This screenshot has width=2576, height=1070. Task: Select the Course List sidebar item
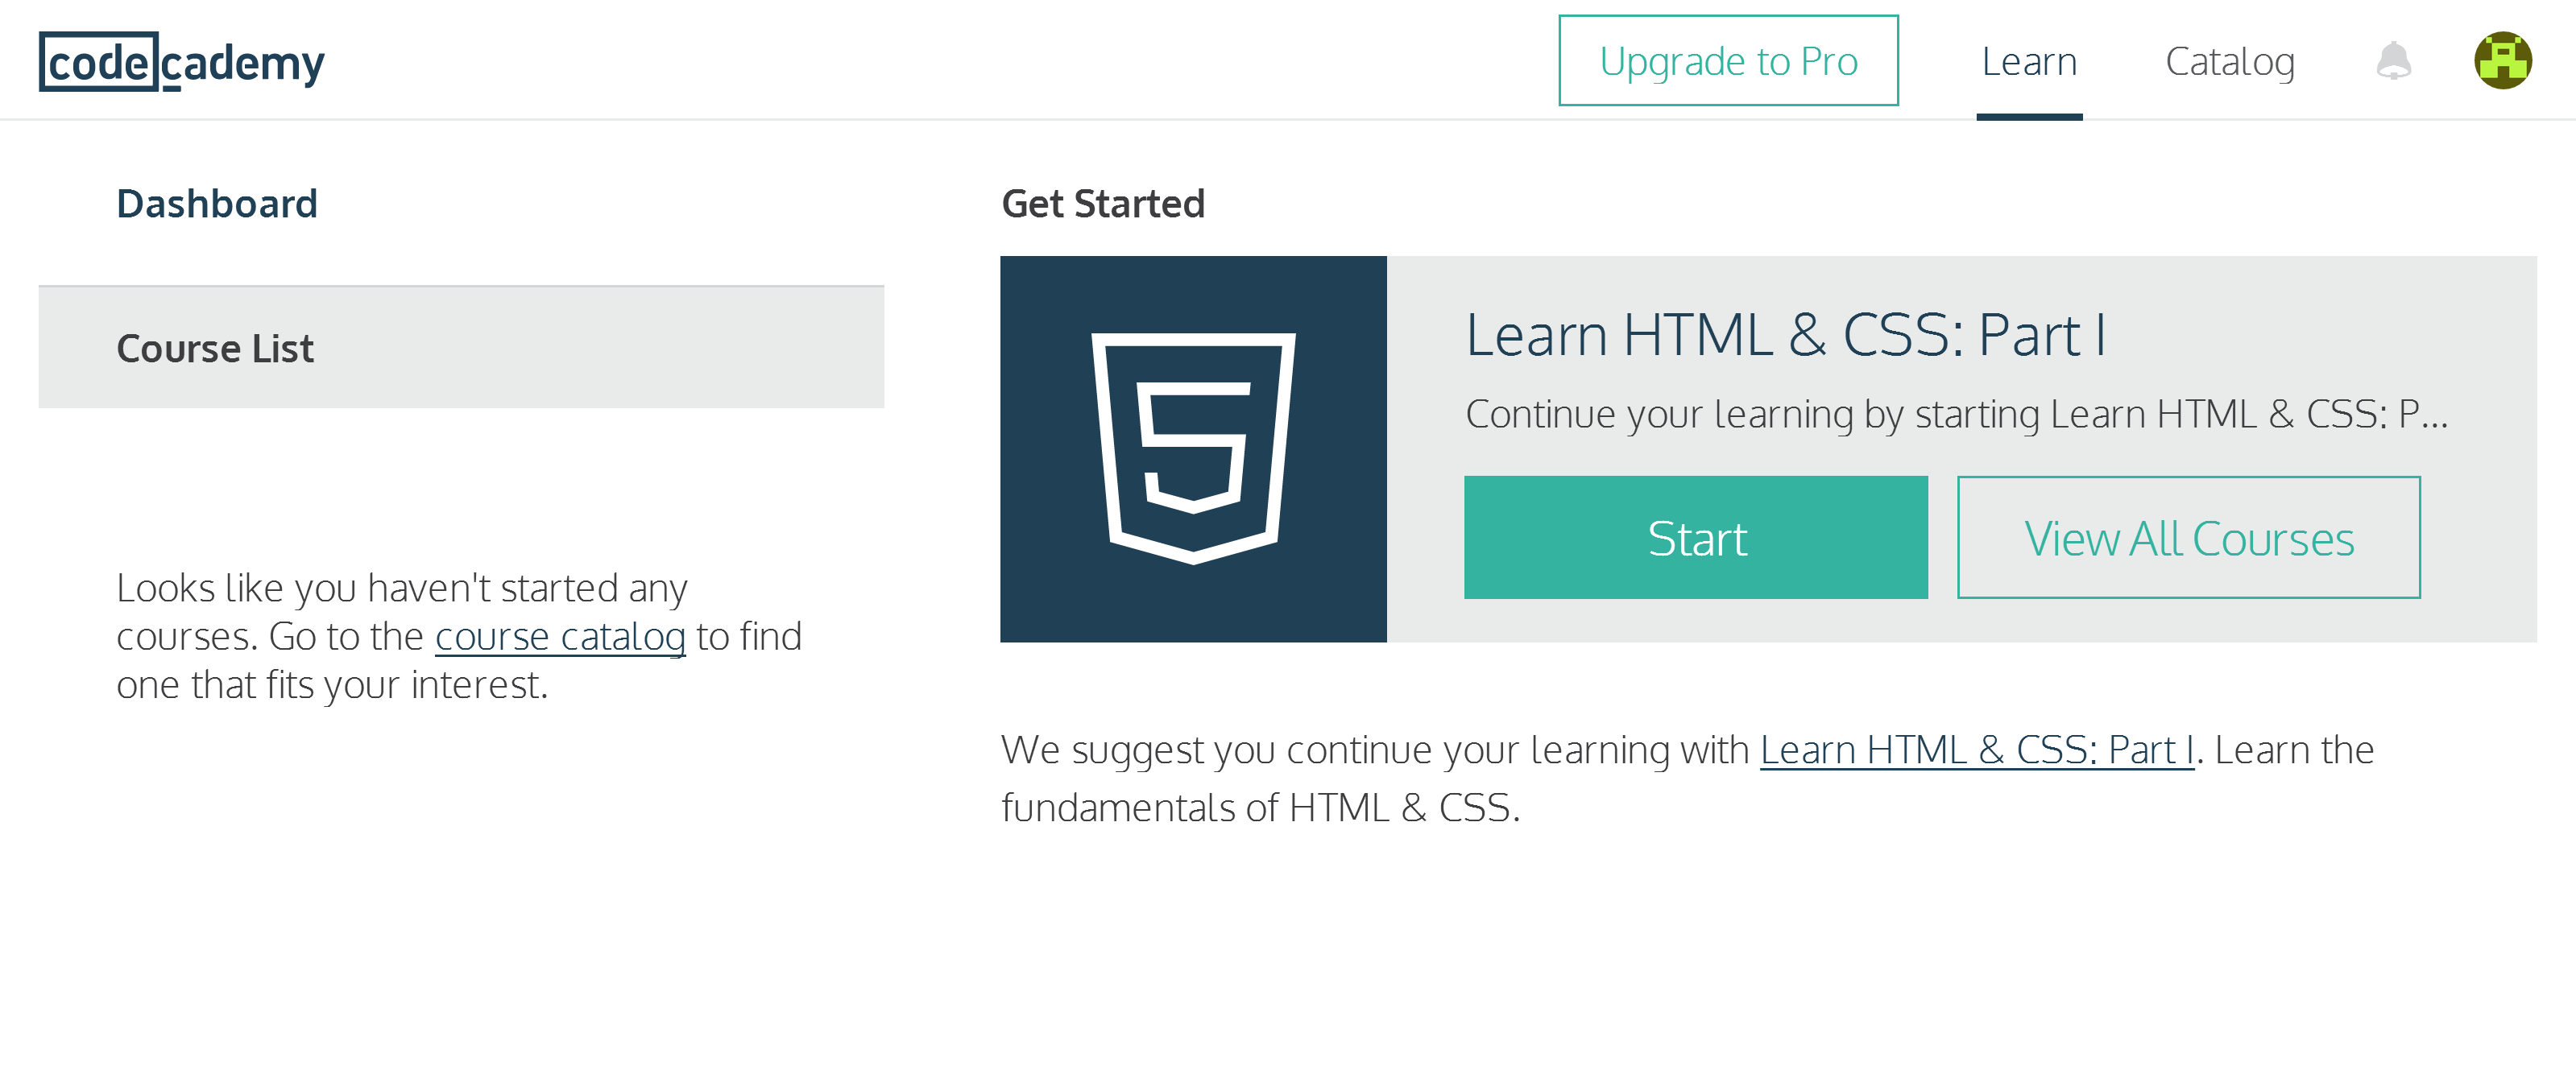(461, 348)
